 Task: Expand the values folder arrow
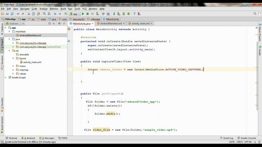point(13,73)
